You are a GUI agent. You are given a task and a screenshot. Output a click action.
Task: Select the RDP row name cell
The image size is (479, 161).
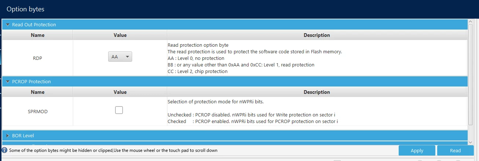click(37, 58)
